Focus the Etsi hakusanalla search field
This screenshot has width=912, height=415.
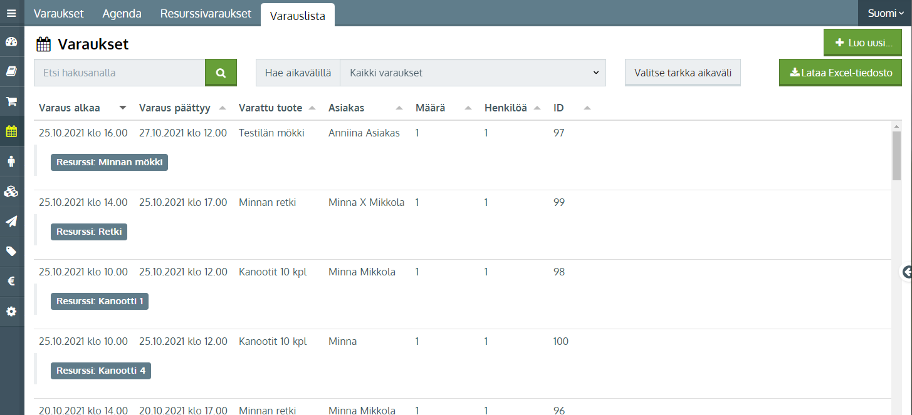click(x=120, y=73)
